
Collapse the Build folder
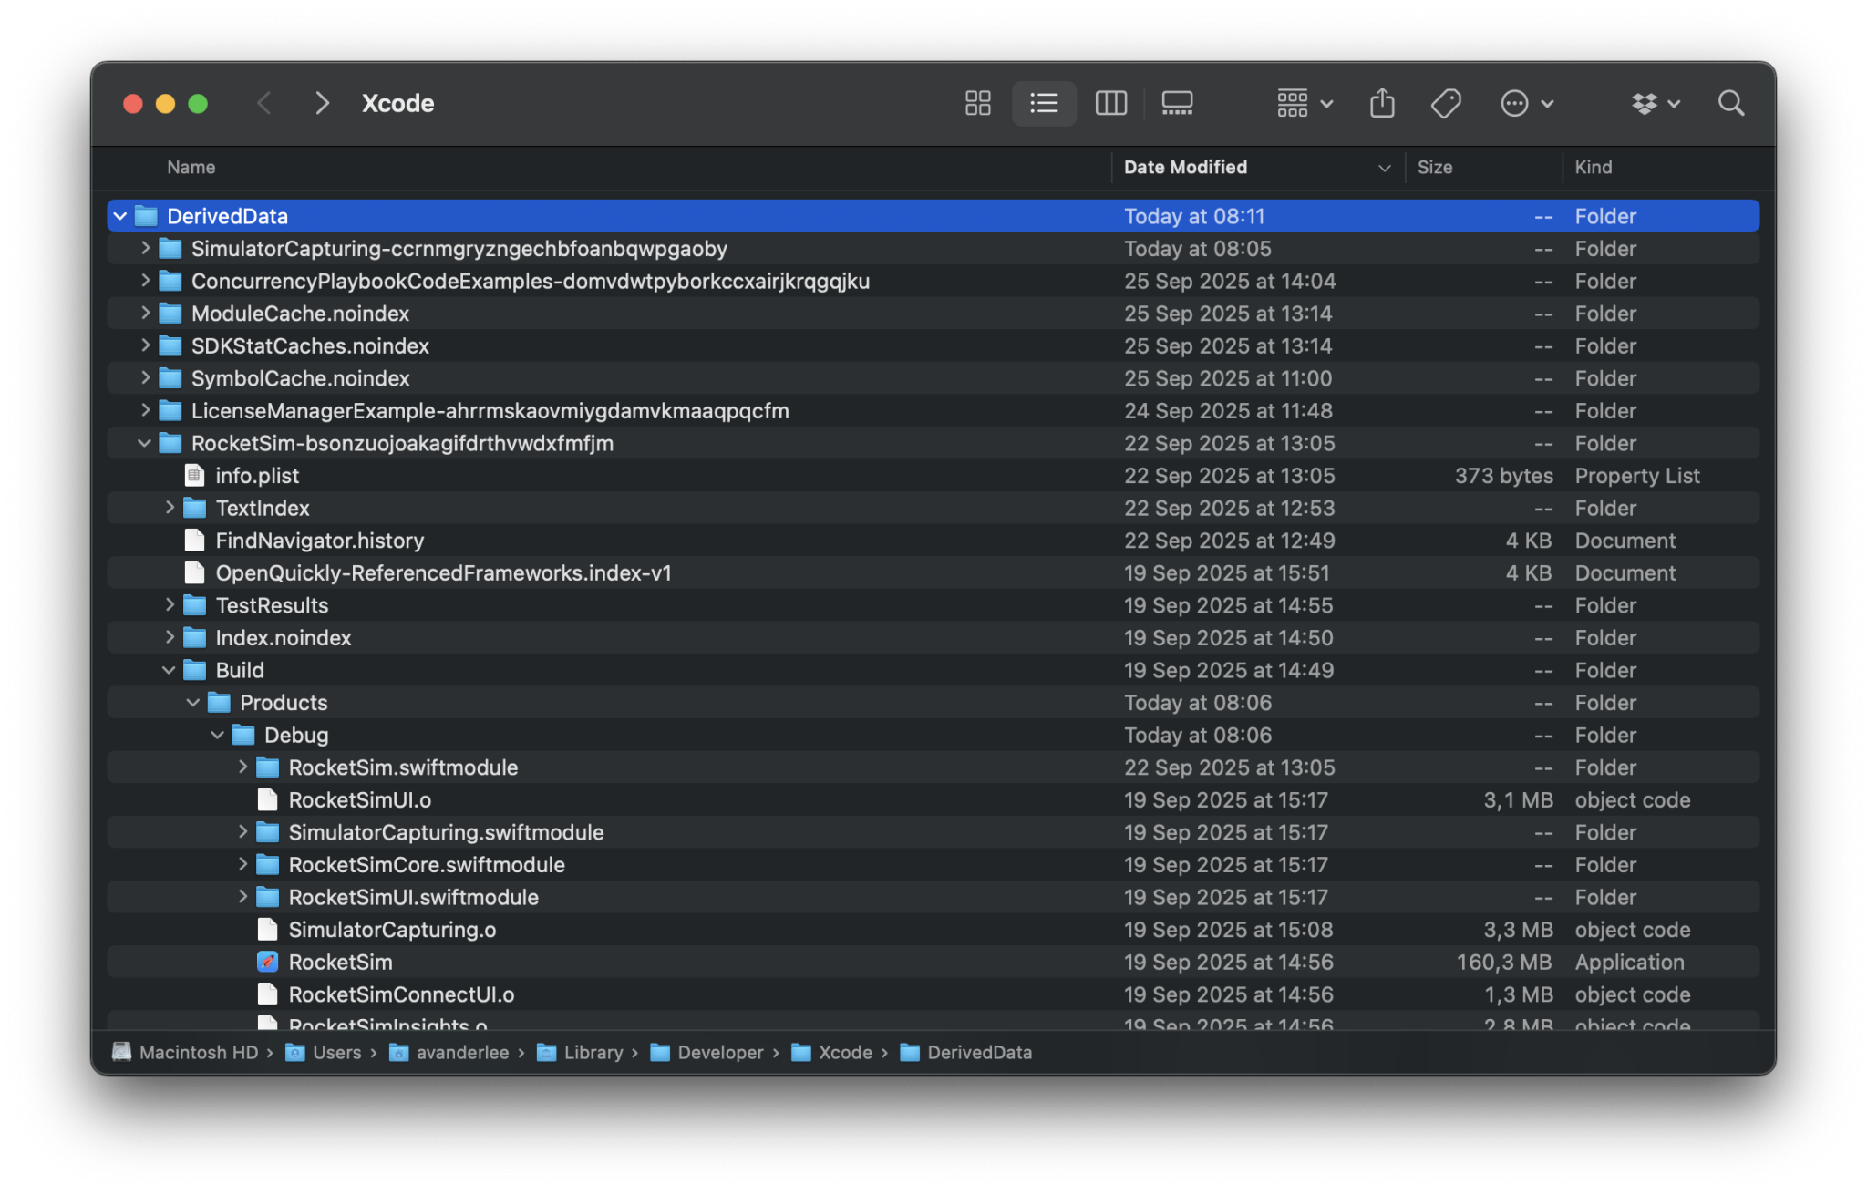[169, 670]
